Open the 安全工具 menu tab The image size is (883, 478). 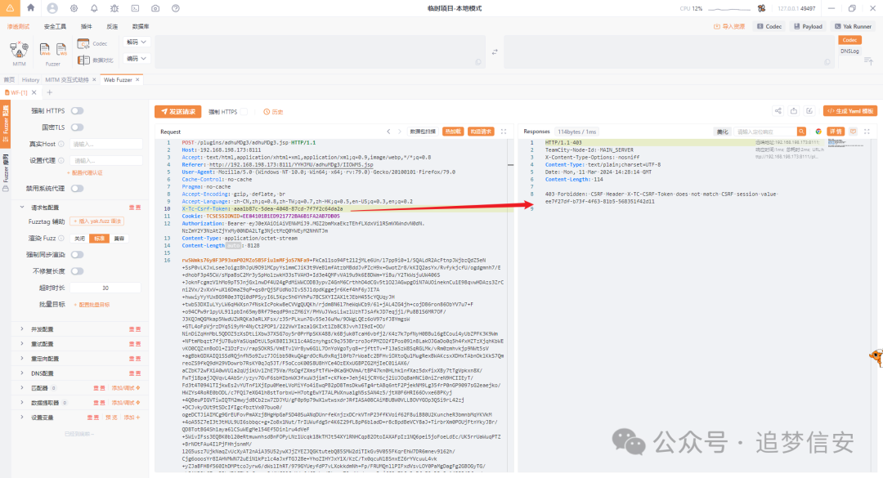55,26
